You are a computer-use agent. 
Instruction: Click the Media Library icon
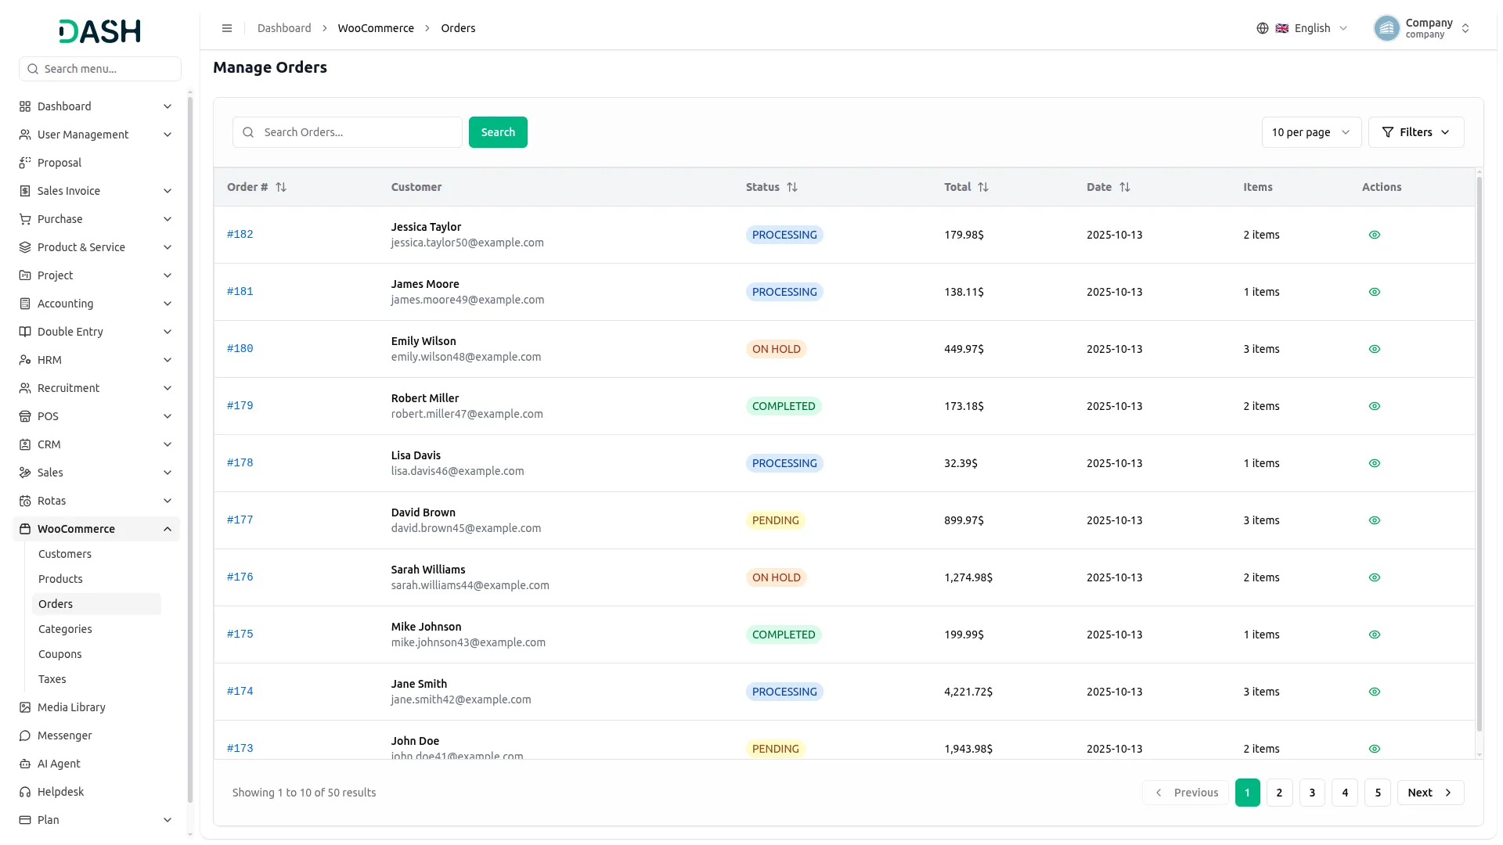pyautogui.click(x=25, y=707)
